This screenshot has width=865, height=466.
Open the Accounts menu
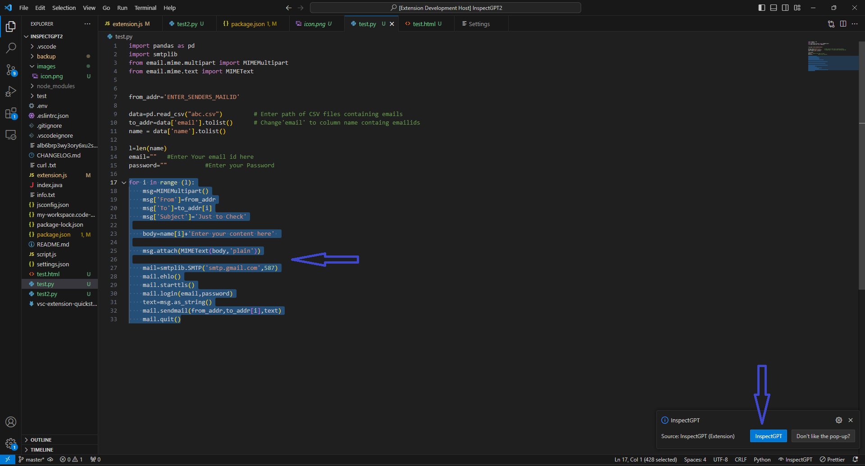coord(11,422)
